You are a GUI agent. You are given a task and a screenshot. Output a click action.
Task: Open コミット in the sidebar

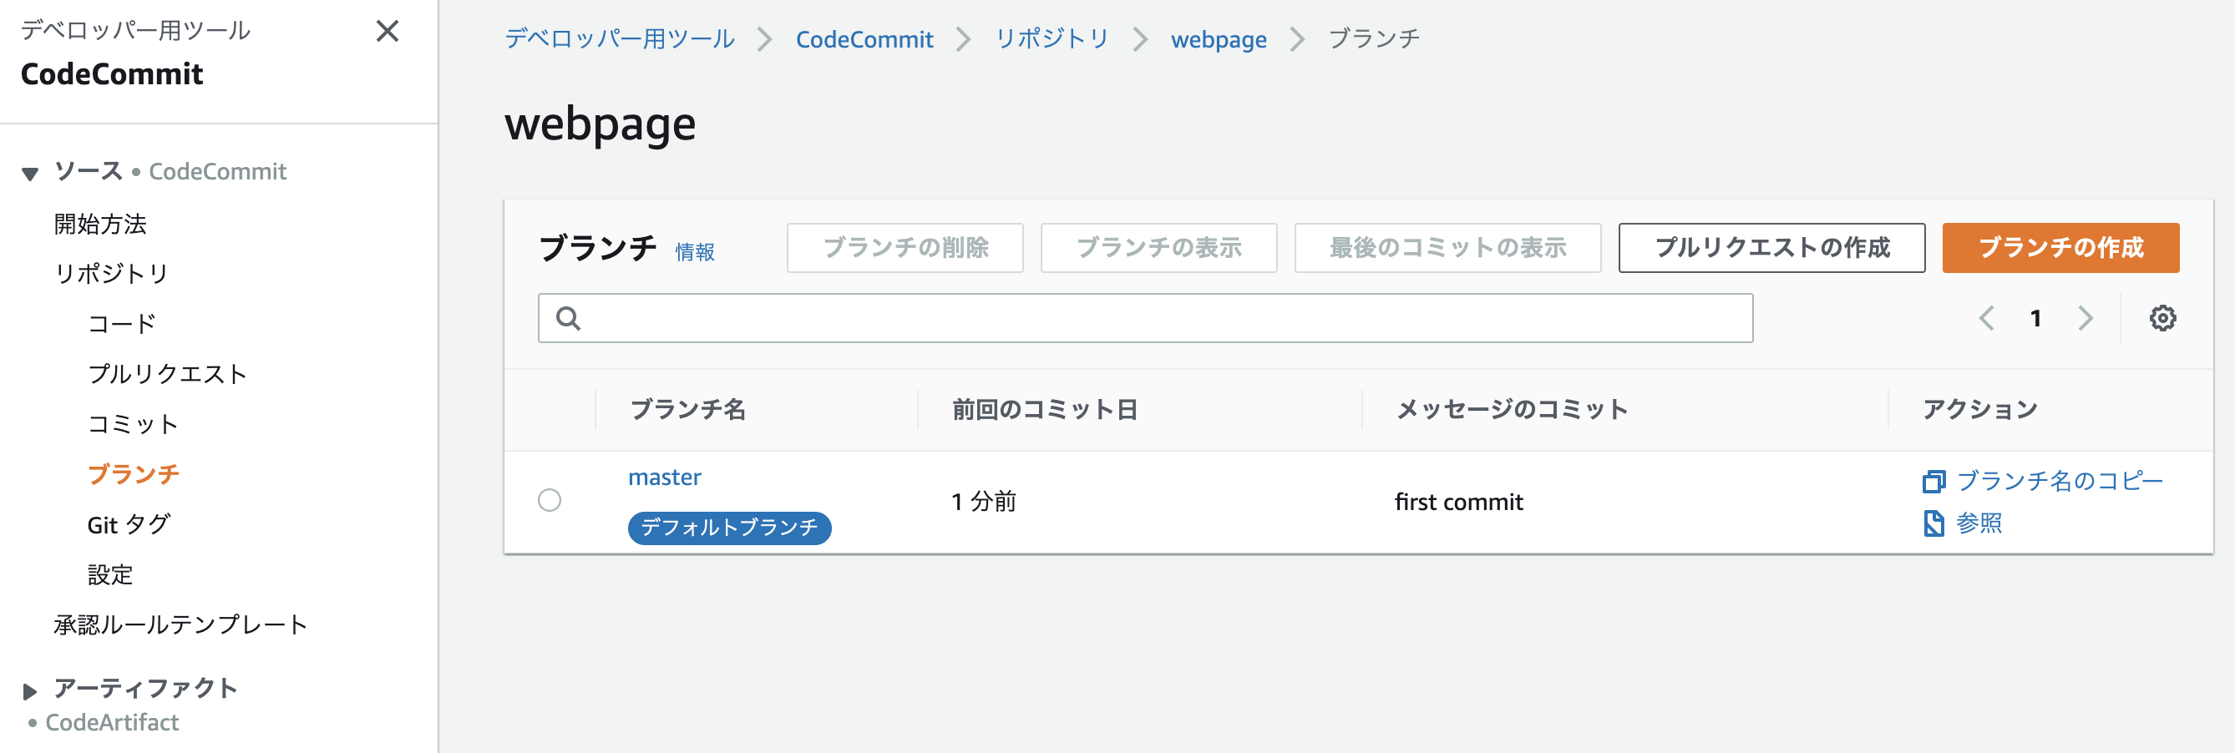[133, 424]
